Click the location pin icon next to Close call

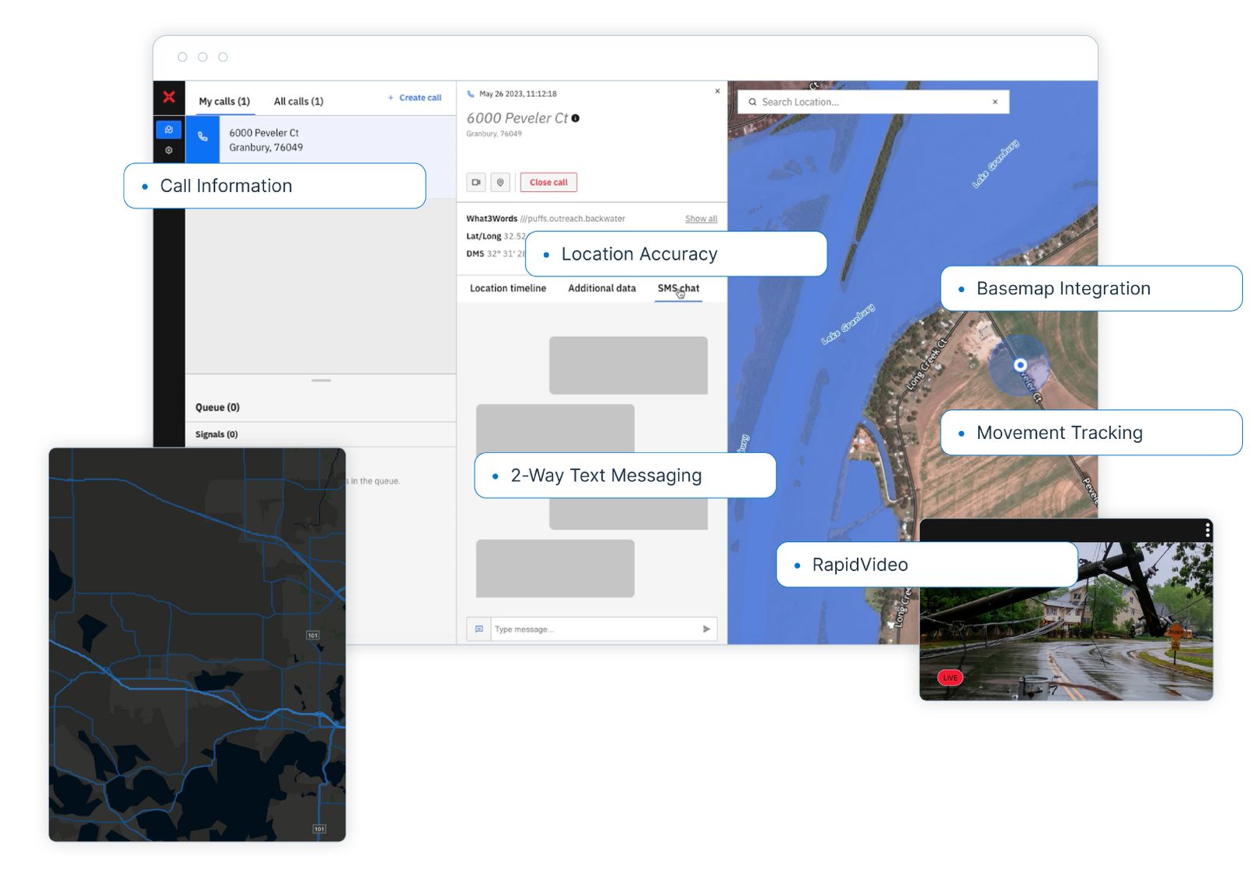[x=500, y=182]
